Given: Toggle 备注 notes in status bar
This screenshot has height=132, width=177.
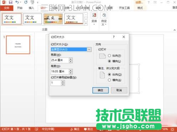Looking at the screenshot, I should tap(75, 129).
